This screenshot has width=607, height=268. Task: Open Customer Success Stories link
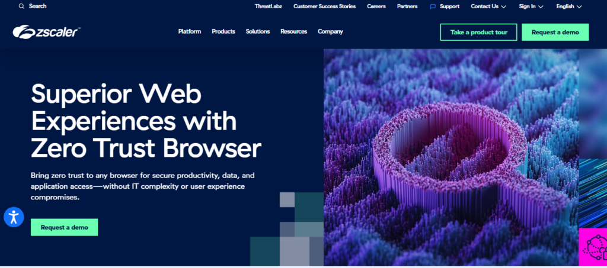pos(324,6)
